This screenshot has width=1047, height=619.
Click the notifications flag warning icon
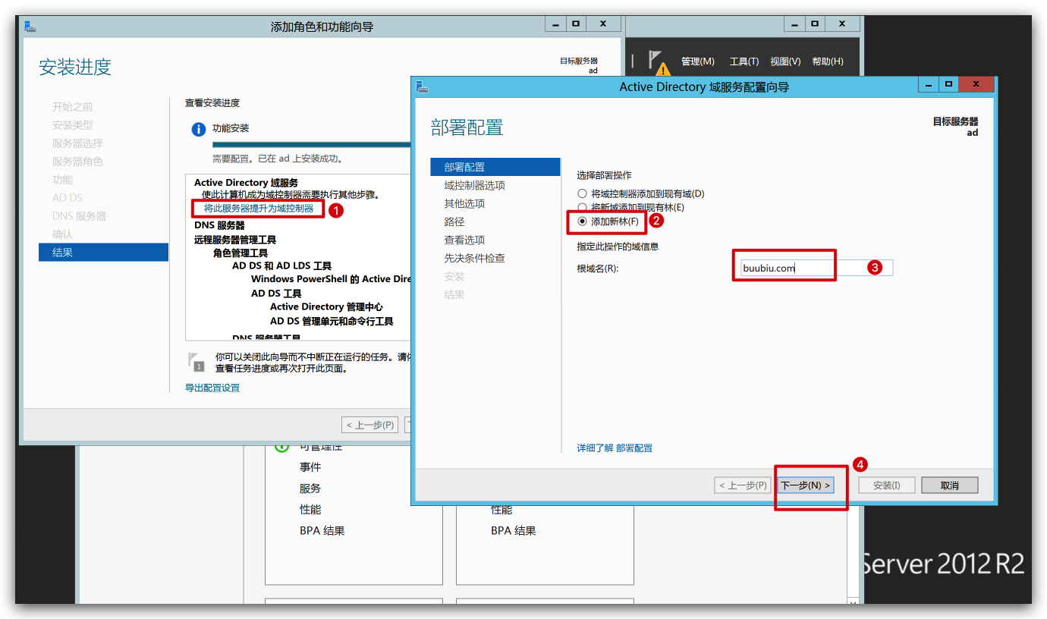pos(657,62)
